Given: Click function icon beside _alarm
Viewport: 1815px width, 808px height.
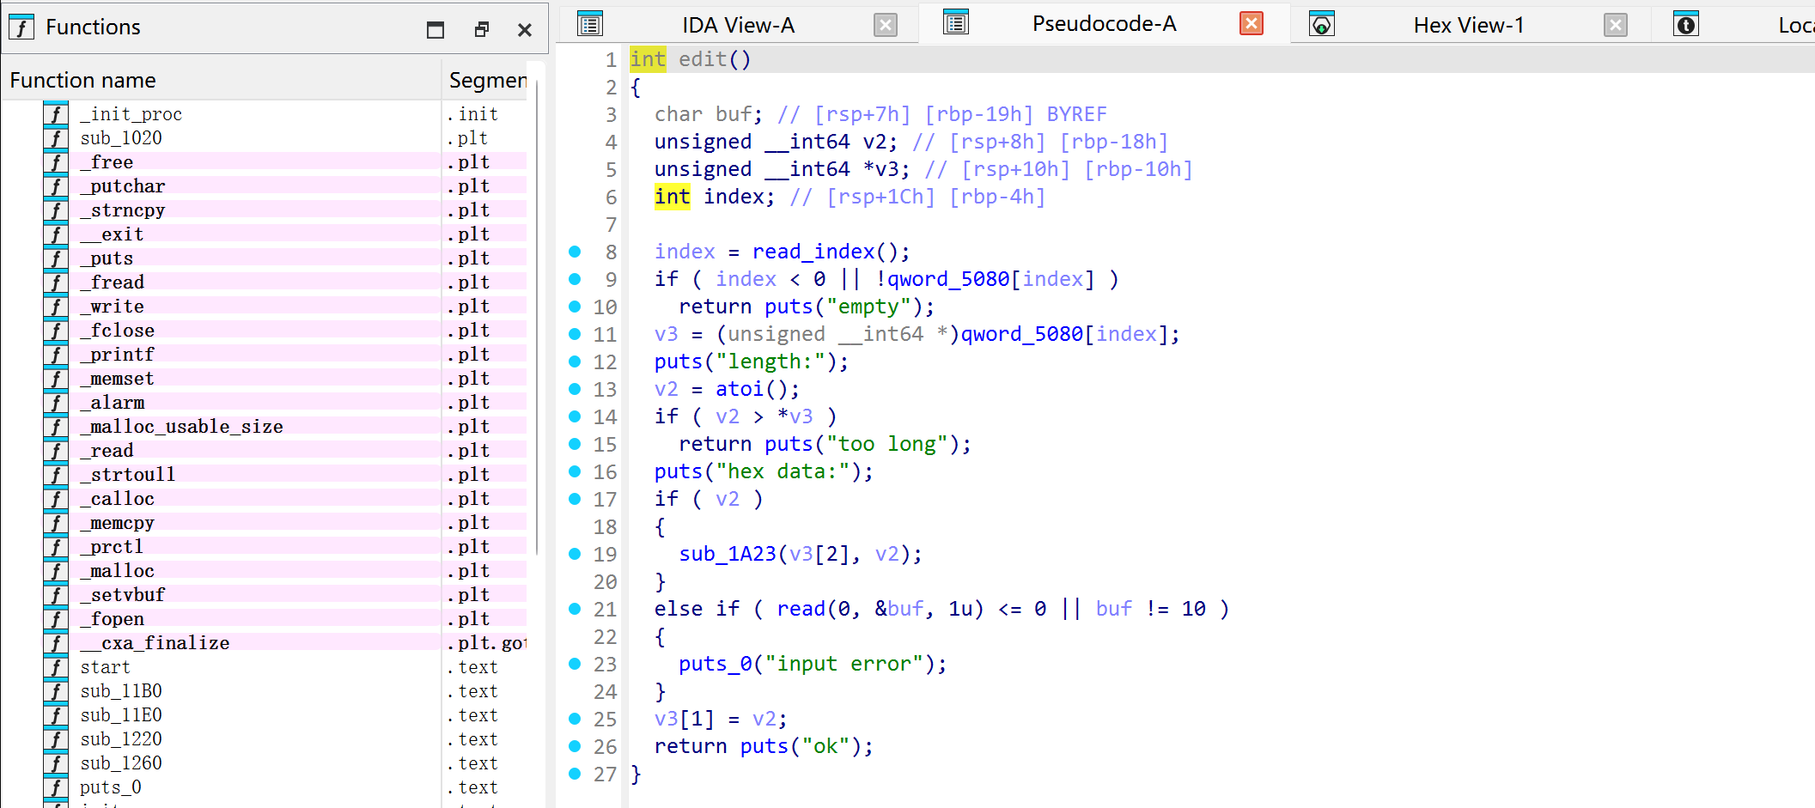Looking at the screenshot, I should (x=56, y=403).
